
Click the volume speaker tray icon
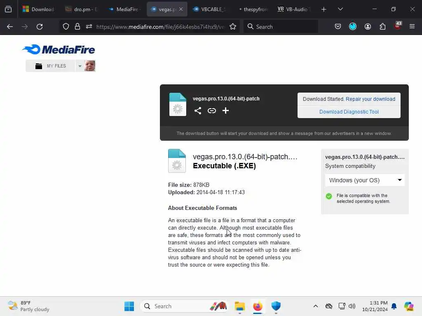pos(352,306)
